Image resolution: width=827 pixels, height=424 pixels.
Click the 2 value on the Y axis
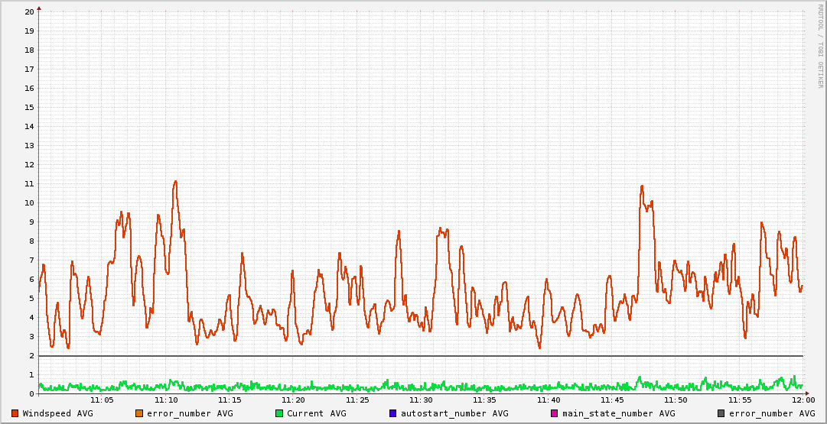tap(32, 355)
